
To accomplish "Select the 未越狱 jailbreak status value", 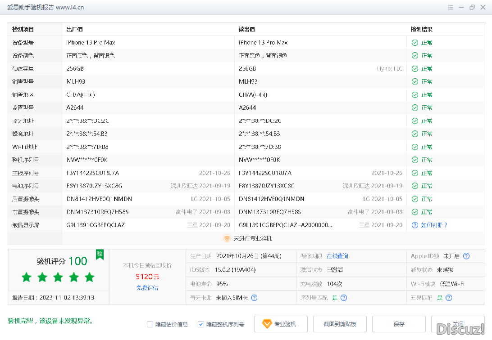I will click(445, 269).
